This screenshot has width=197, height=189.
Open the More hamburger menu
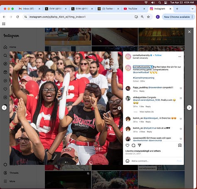click(10, 181)
